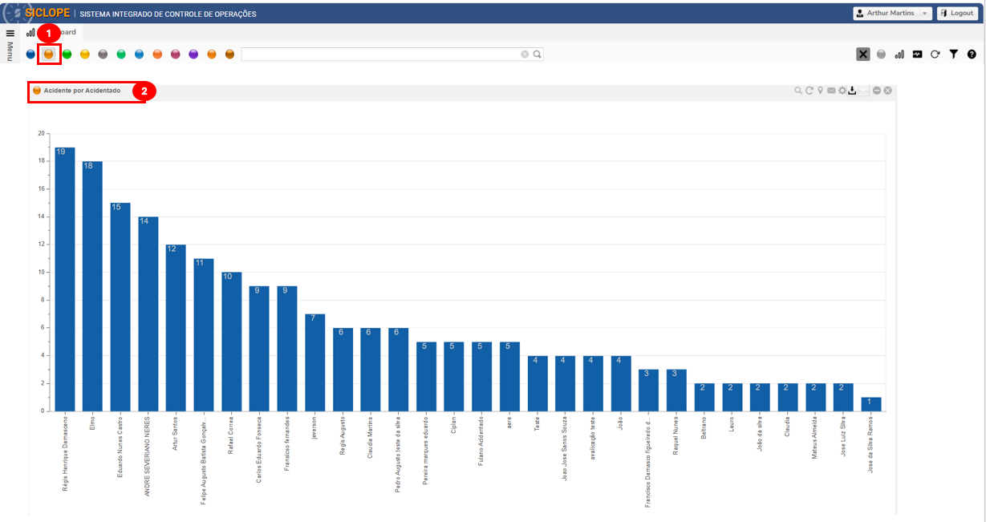Open help via the question mark icon

coord(972,55)
